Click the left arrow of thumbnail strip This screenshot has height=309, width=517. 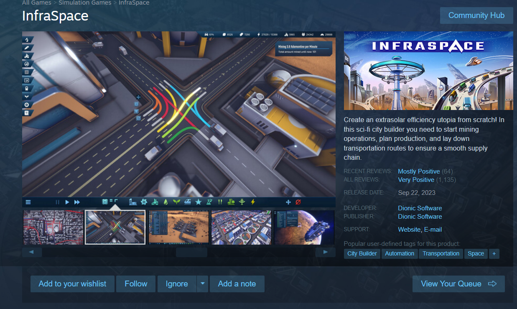click(x=32, y=252)
